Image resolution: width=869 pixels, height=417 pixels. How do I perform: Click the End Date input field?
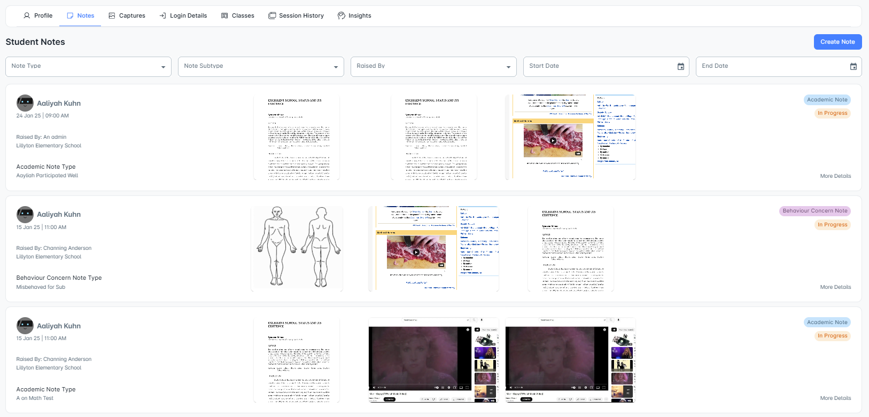tap(779, 66)
